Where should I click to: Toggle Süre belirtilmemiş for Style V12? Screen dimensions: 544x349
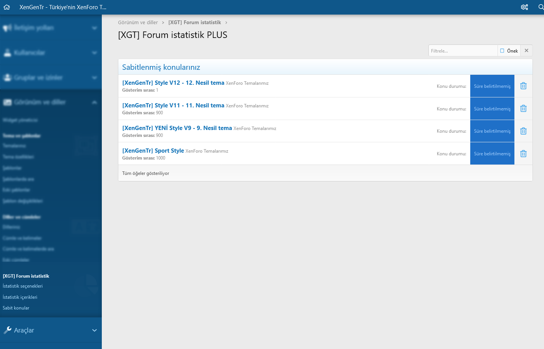tap(492, 86)
